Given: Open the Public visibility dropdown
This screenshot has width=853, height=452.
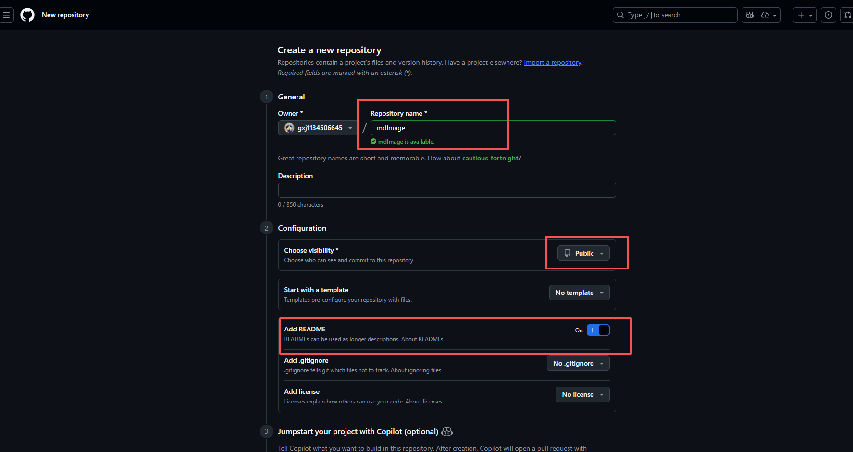Looking at the screenshot, I should [583, 253].
